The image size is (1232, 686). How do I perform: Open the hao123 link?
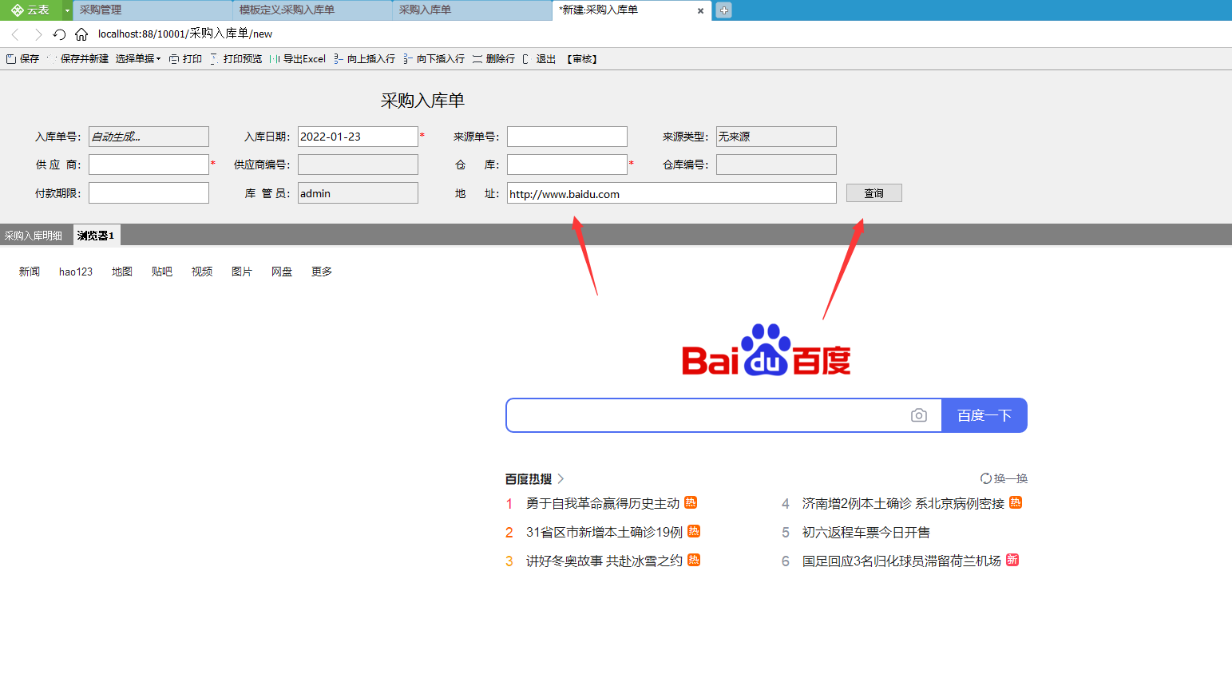(x=76, y=272)
